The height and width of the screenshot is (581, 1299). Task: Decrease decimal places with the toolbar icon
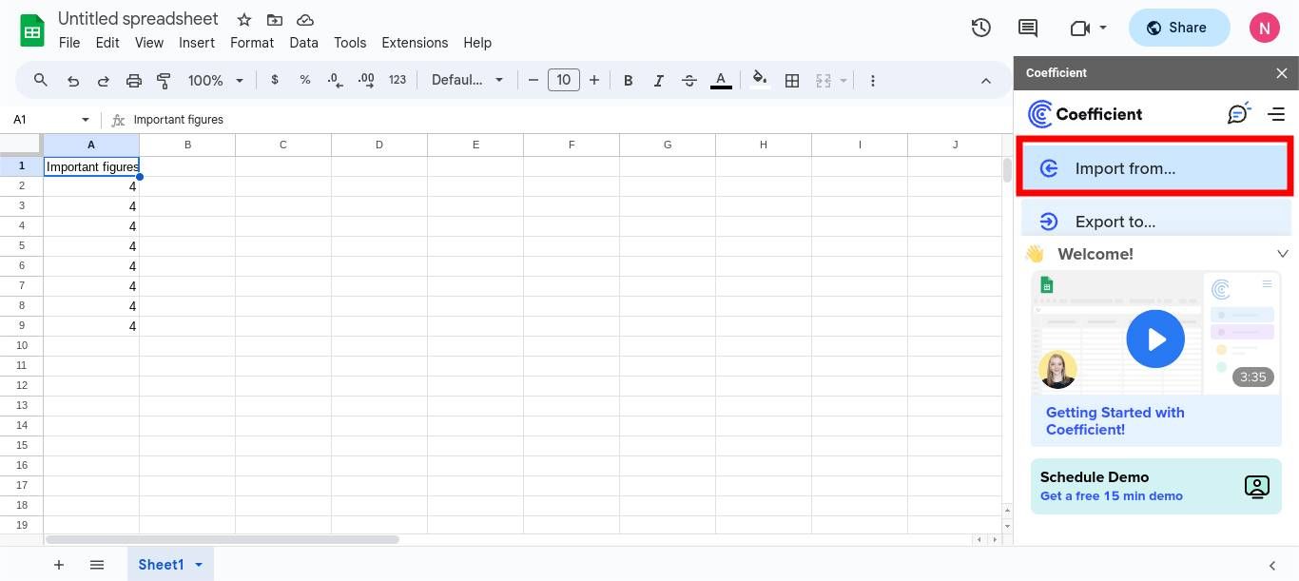335,80
